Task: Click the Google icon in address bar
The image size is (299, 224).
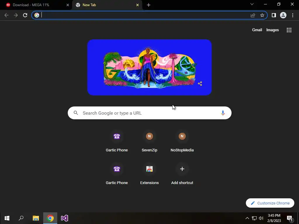Action: point(37,15)
